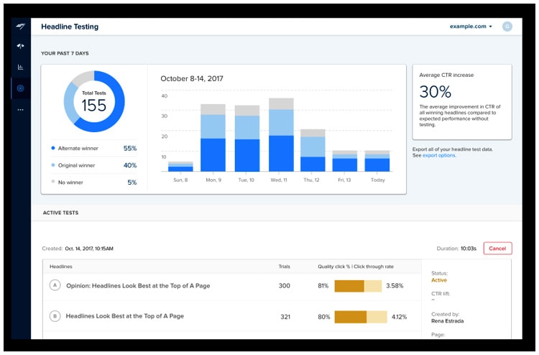Viewport: 539px width, 355px height.
Task: Click the No winner legend entry
Action: 94,182
